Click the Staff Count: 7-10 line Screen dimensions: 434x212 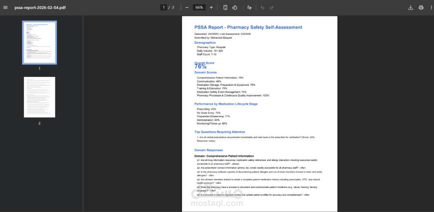[x=206, y=55]
